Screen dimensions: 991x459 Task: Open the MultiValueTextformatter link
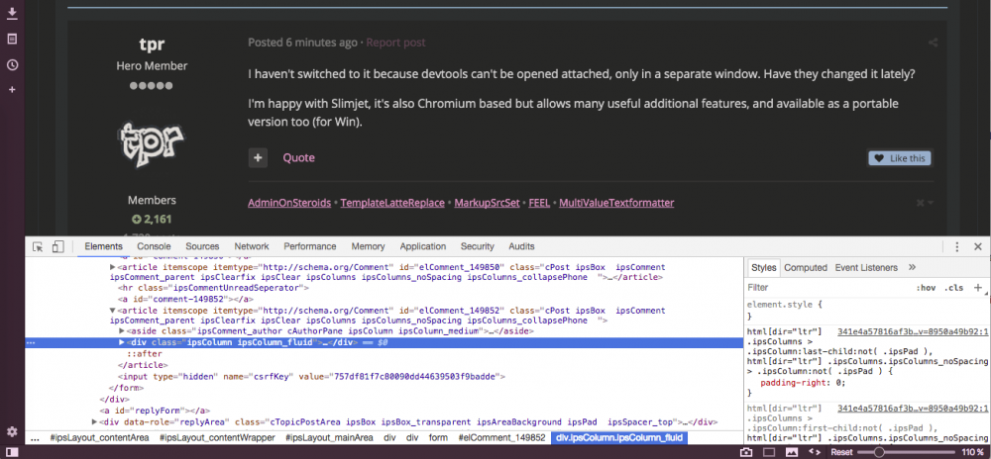(x=616, y=203)
